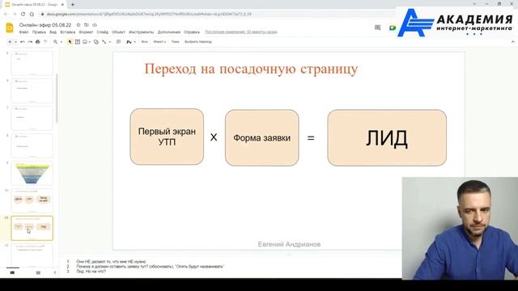The width and height of the screenshot is (518, 291).
Task: Open the Формат menu
Action: (x=86, y=32)
